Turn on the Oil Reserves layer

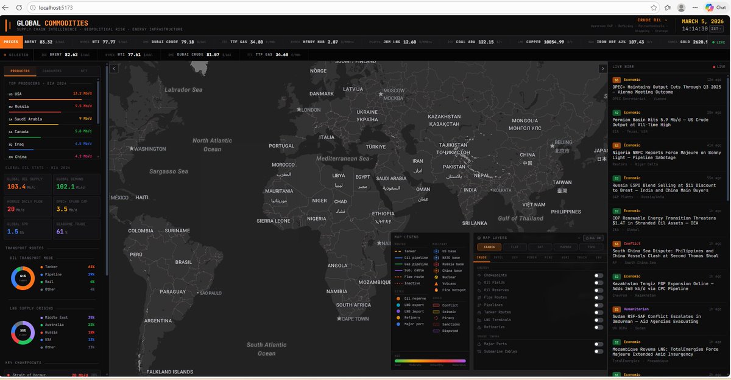tap(599, 290)
